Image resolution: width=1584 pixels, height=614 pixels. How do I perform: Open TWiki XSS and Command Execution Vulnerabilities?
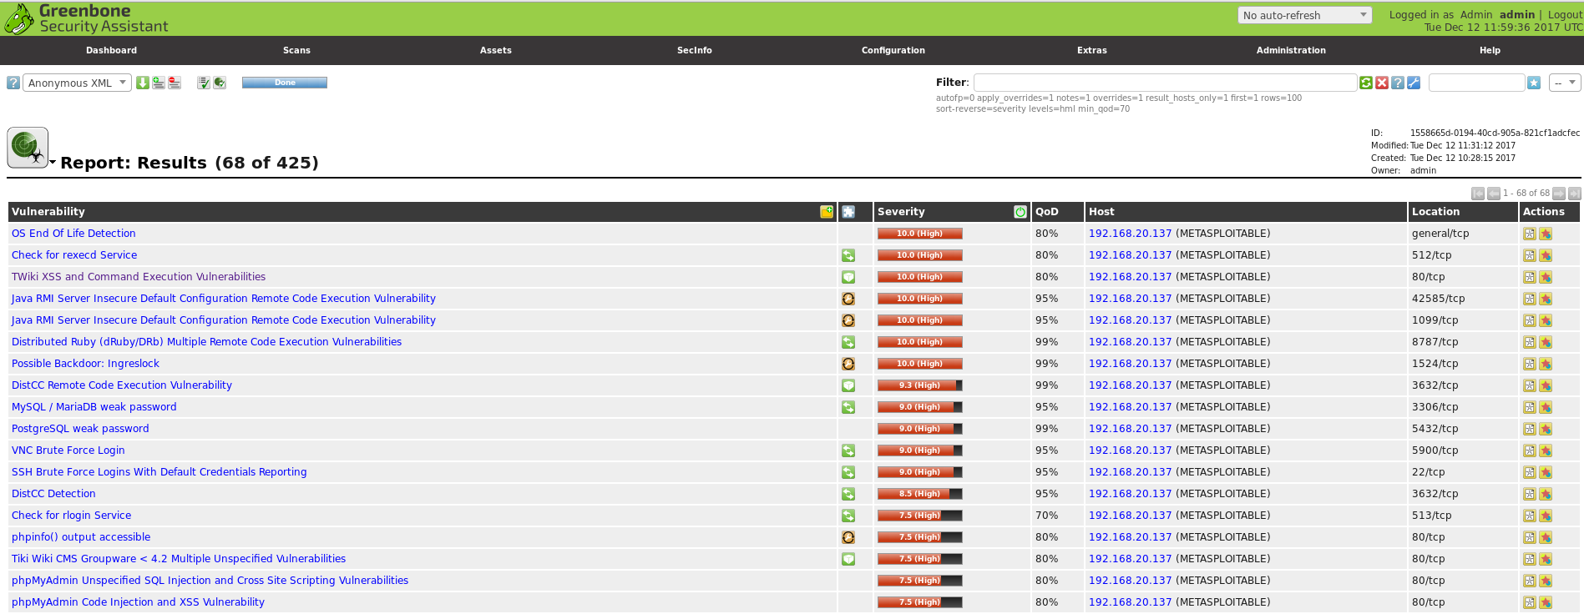tap(139, 277)
